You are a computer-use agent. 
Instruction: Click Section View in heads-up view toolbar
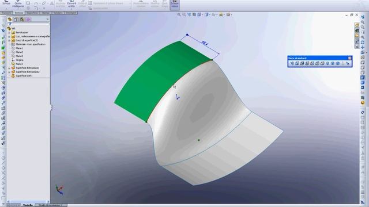[194, 14]
